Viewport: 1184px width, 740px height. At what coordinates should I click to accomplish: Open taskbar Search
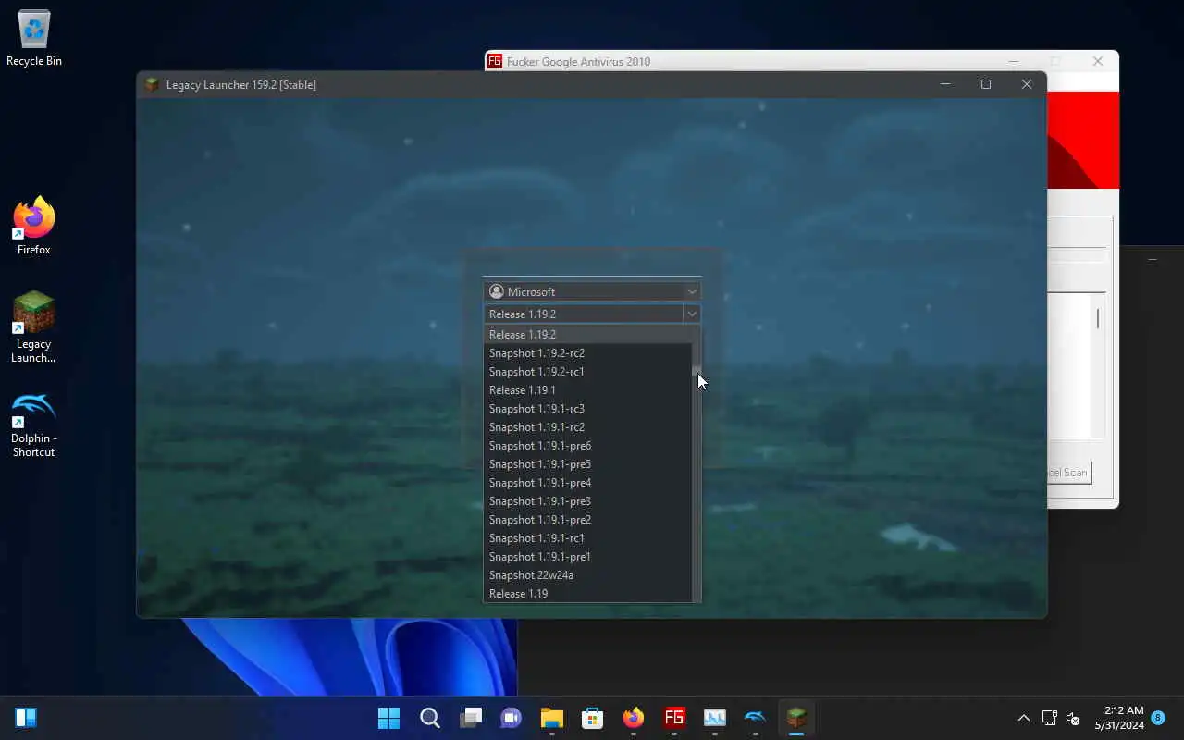coord(430,718)
